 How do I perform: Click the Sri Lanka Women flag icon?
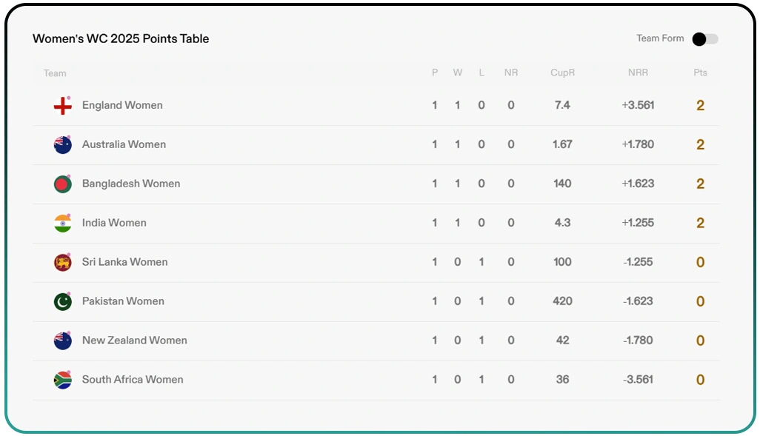(63, 263)
